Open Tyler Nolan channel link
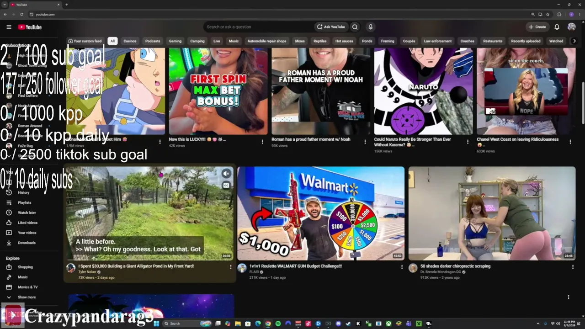585x329 pixels. (87, 272)
